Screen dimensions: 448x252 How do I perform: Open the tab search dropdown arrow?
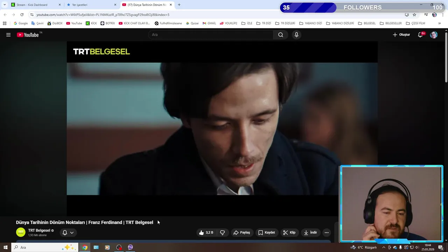(4, 5)
